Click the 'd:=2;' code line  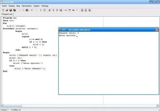click(25, 34)
